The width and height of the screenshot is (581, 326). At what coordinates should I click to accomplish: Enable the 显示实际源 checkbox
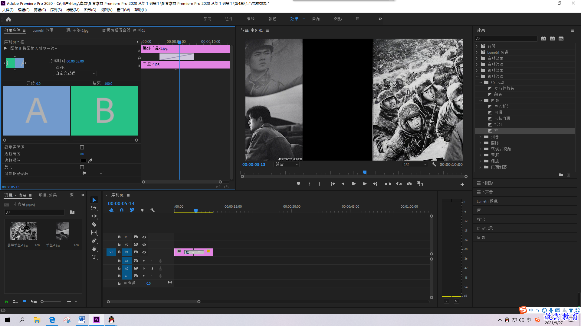82,147
